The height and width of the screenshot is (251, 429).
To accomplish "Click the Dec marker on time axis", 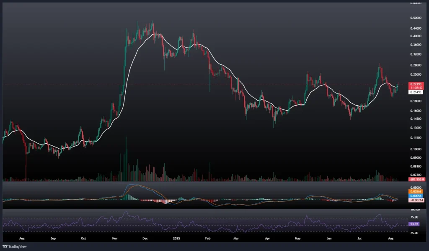I will coord(145,239).
